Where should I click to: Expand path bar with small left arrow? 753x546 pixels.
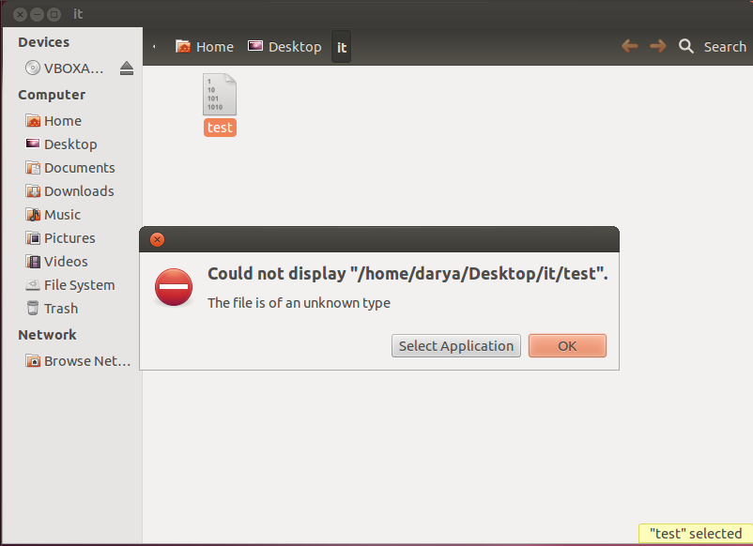[154, 47]
